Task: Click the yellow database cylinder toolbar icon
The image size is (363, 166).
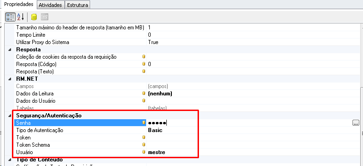Action: (34, 17)
